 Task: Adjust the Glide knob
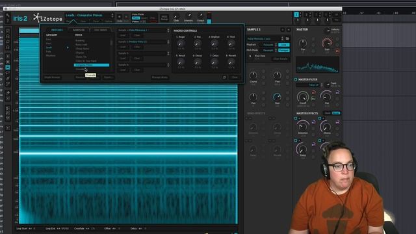175,17
